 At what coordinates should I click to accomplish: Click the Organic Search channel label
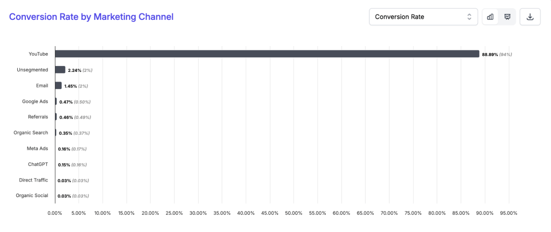click(32, 133)
